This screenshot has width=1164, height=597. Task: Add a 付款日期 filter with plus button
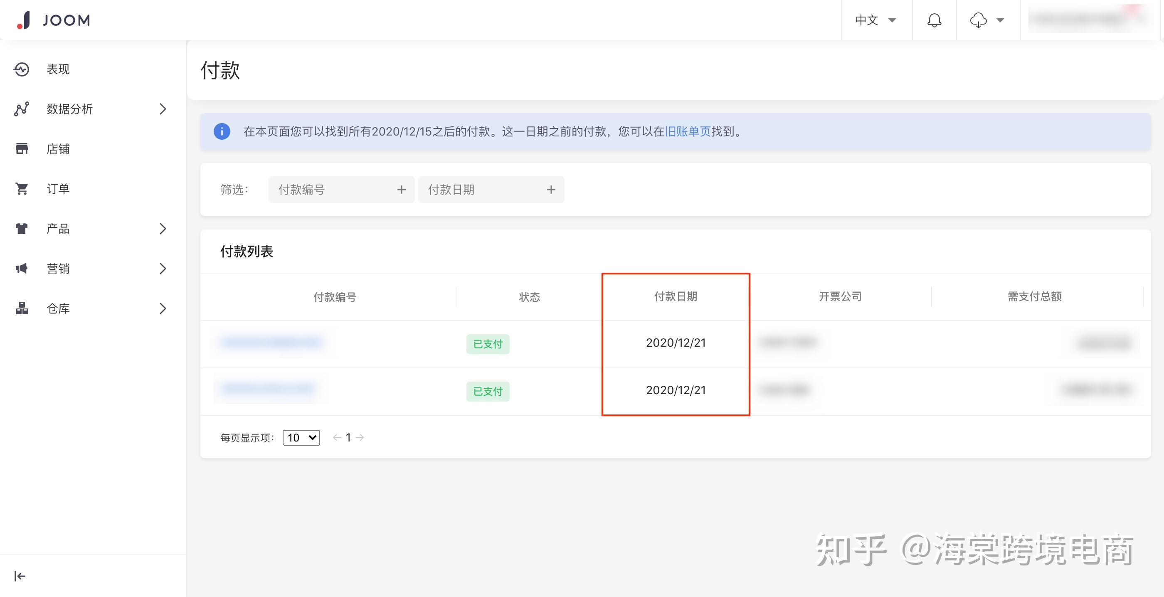[x=551, y=189]
